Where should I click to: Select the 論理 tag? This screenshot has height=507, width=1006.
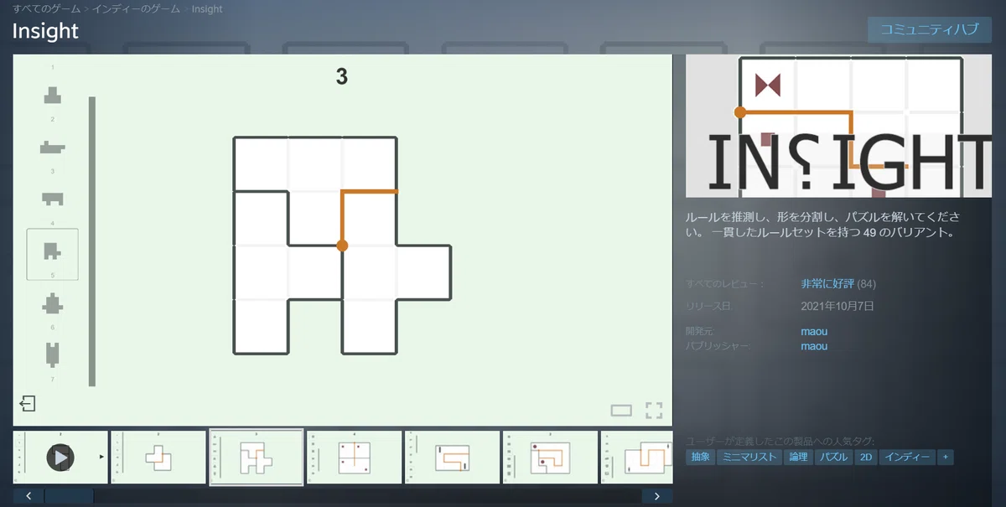point(799,458)
